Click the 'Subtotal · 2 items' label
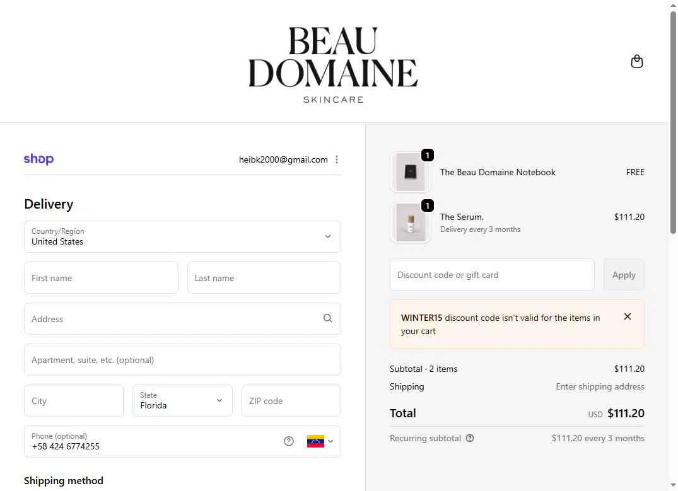 [423, 369]
